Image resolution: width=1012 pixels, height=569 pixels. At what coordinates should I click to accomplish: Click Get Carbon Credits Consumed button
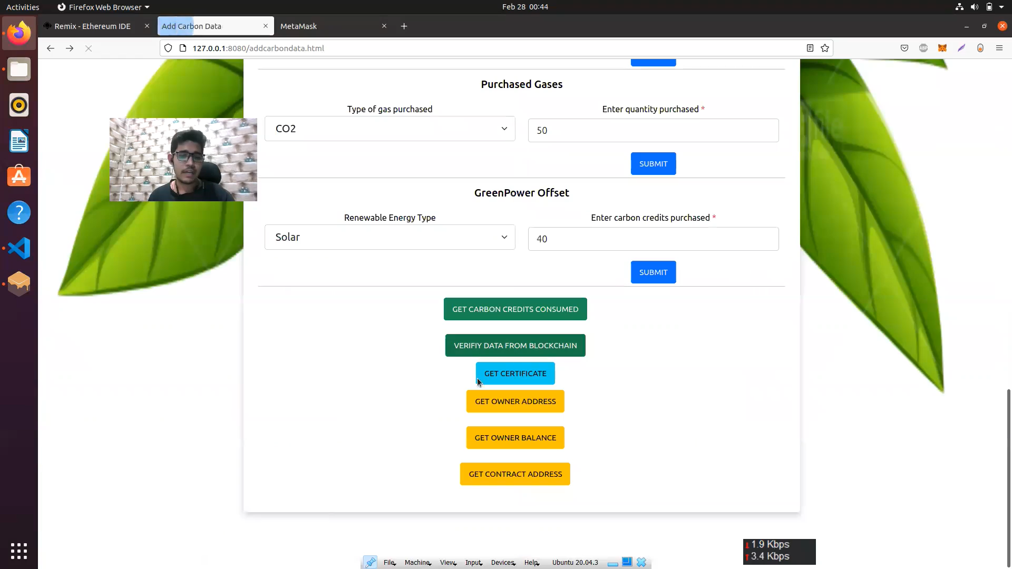(x=515, y=309)
